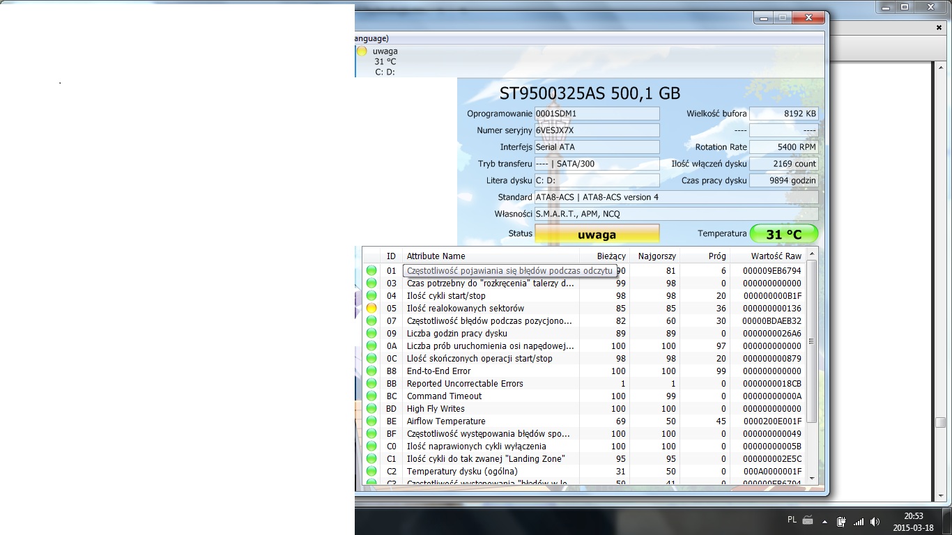952x535 pixels.
Task: Click the yellow warning circle for attribute 05
Action: 371,309
